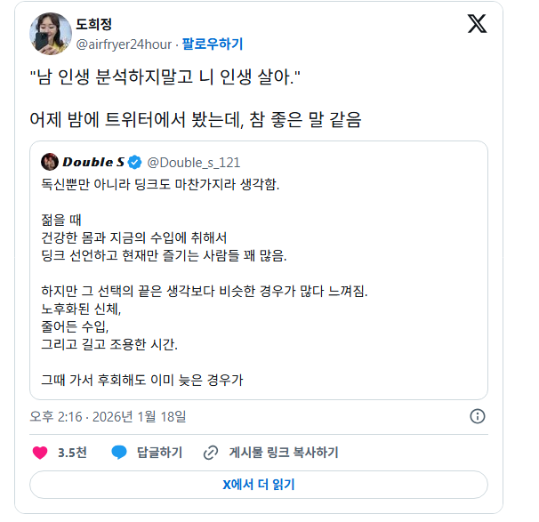Screen dimensions: 539x522
Task: Click the chain link copy icon
Action: (x=211, y=453)
